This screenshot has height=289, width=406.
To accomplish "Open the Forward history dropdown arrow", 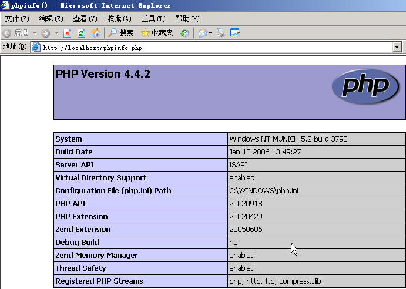I will click(57, 33).
